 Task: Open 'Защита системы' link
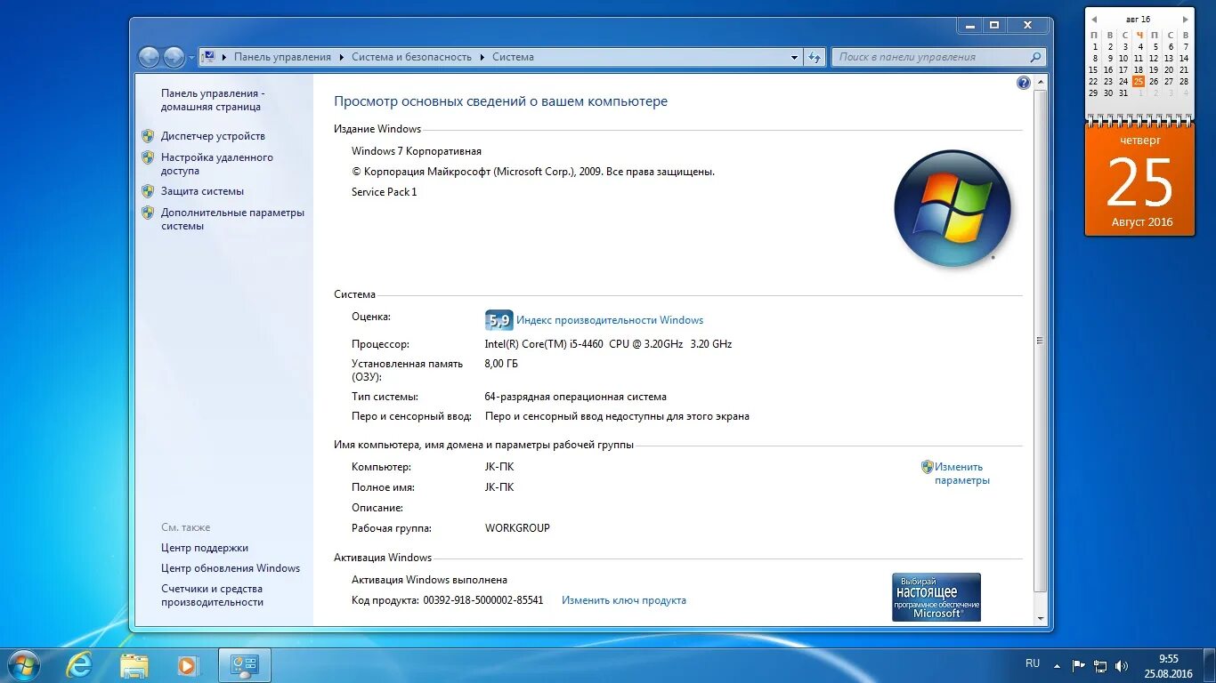202,191
